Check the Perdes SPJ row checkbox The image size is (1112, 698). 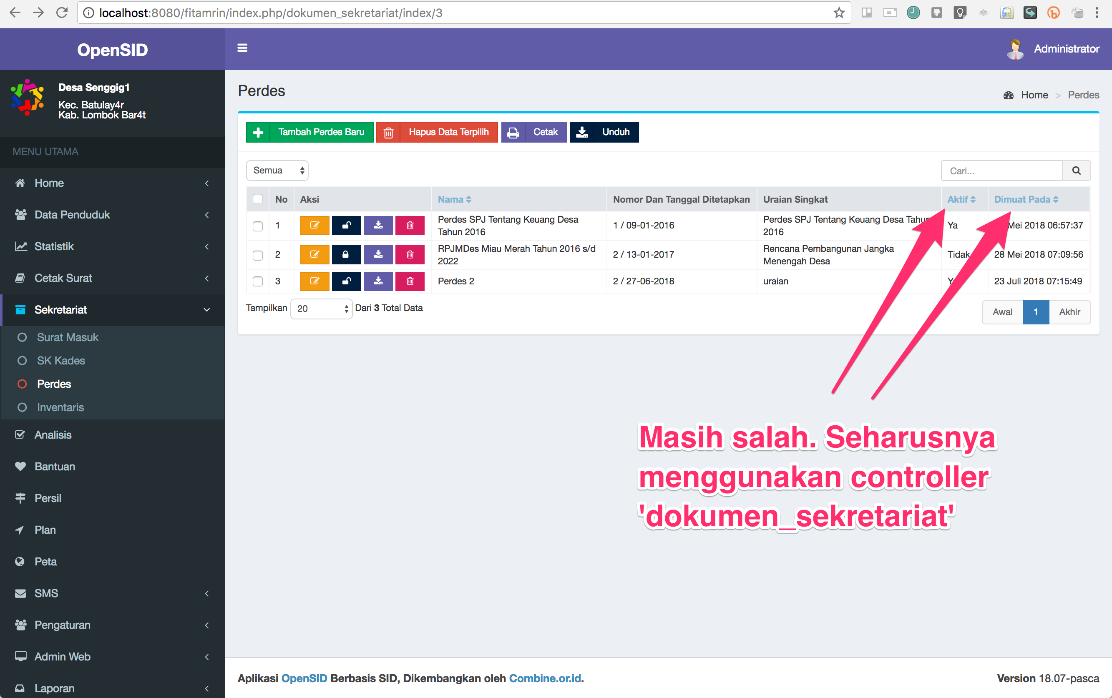pos(257,225)
